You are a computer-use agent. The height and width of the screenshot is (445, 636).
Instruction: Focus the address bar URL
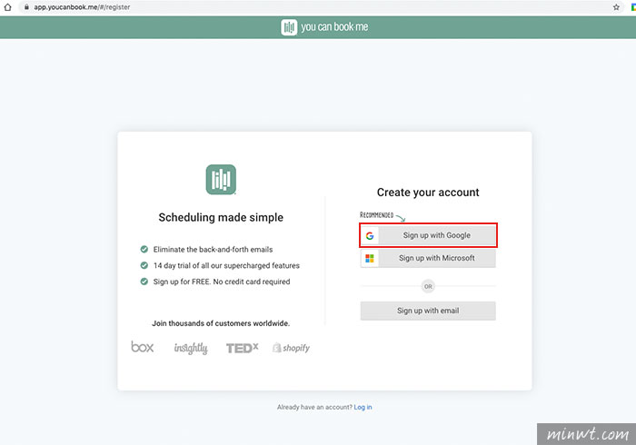(x=82, y=7)
